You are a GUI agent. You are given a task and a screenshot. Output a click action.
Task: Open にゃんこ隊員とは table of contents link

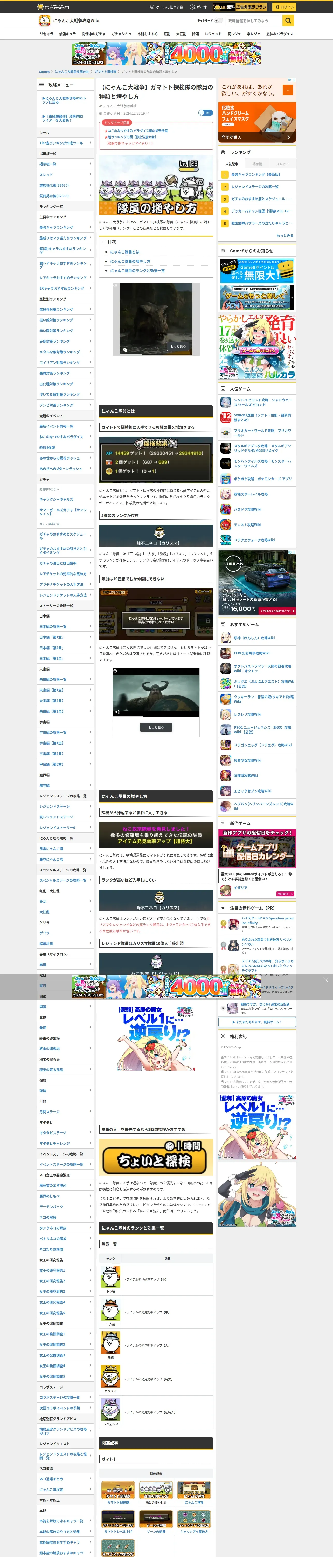124,252
